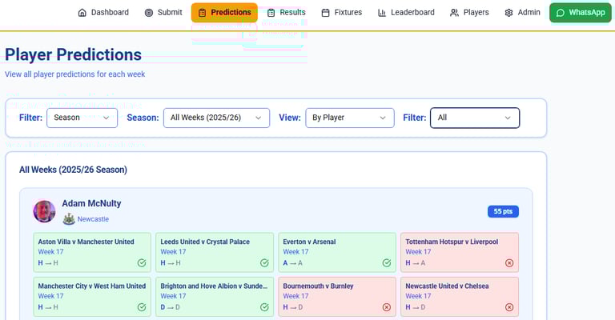Select Manchester City v West Ham United card
The height and width of the screenshot is (320, 615).
pyautogui.click(x=92, y=297)
